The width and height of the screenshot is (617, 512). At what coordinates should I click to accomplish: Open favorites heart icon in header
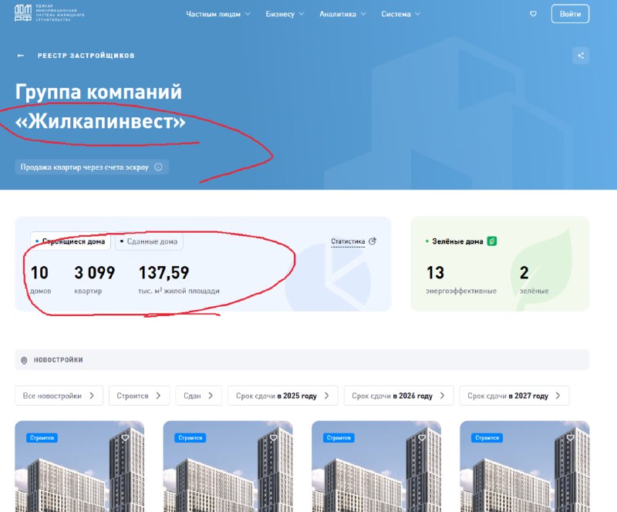point(533,14)
